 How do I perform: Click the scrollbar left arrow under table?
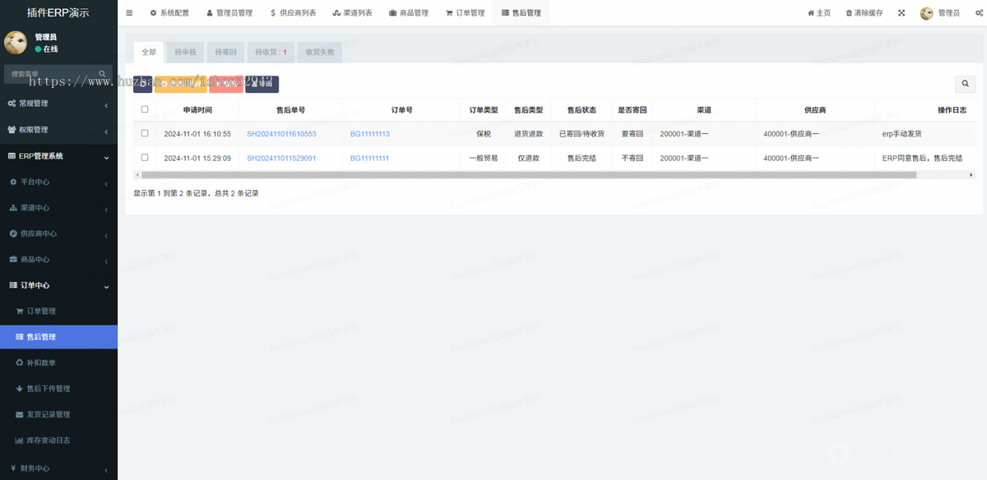point(137,175)
